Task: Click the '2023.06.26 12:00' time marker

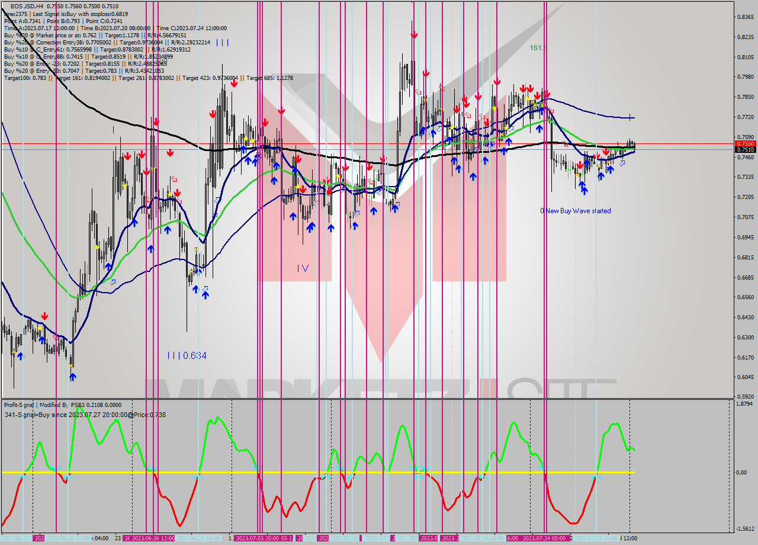Action: (x=153, y=538)
